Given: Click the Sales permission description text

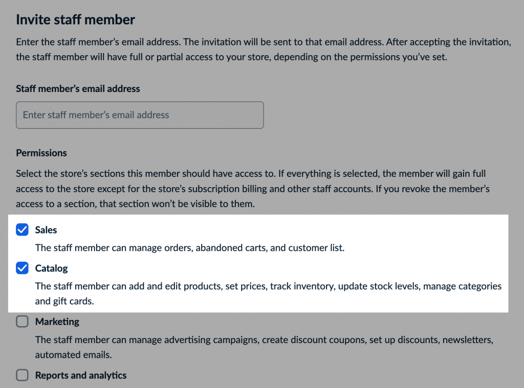Looking at the screenshot, I should (189, 248).
